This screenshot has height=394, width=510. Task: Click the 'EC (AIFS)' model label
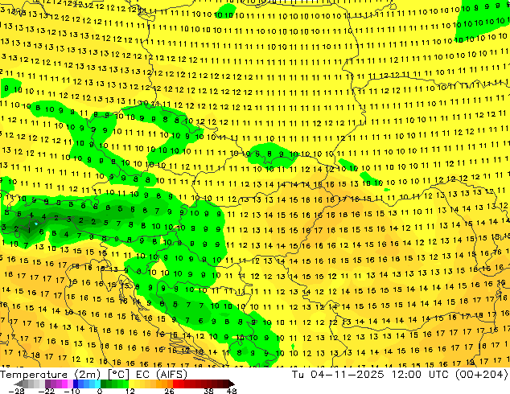(162, 375)
